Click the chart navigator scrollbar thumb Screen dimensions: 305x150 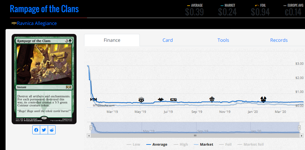(x=195, y=136)
